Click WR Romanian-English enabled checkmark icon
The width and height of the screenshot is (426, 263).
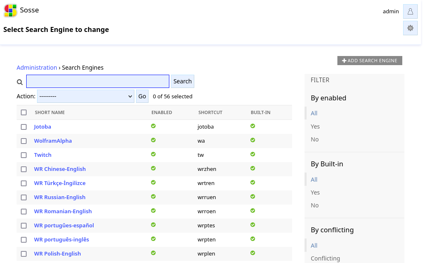point(153,210)
